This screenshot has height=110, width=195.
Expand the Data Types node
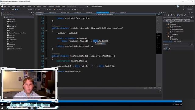6,20
